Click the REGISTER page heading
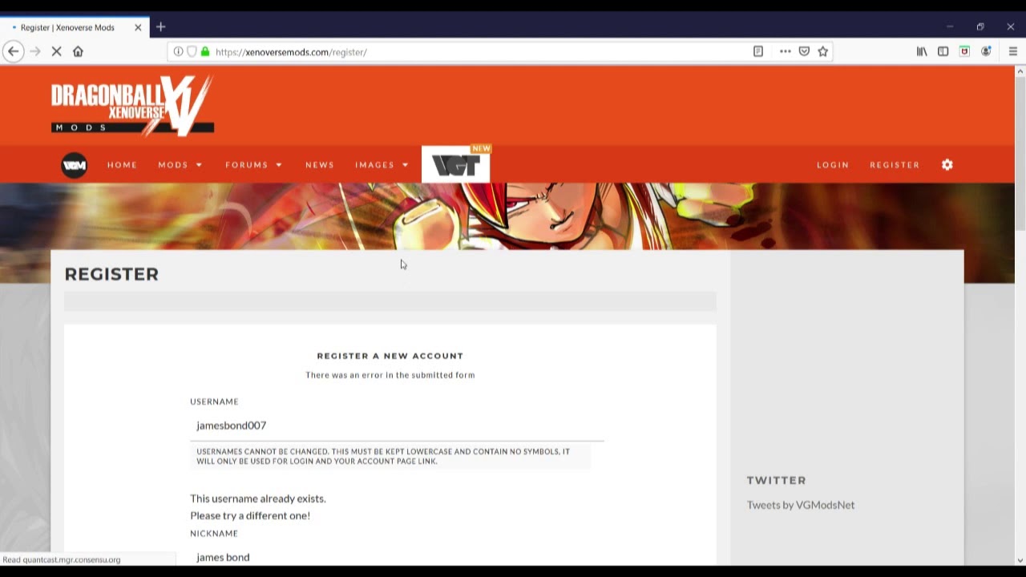Image resolution: width=1026 pixels, height=577 pixels. point(111,274)
